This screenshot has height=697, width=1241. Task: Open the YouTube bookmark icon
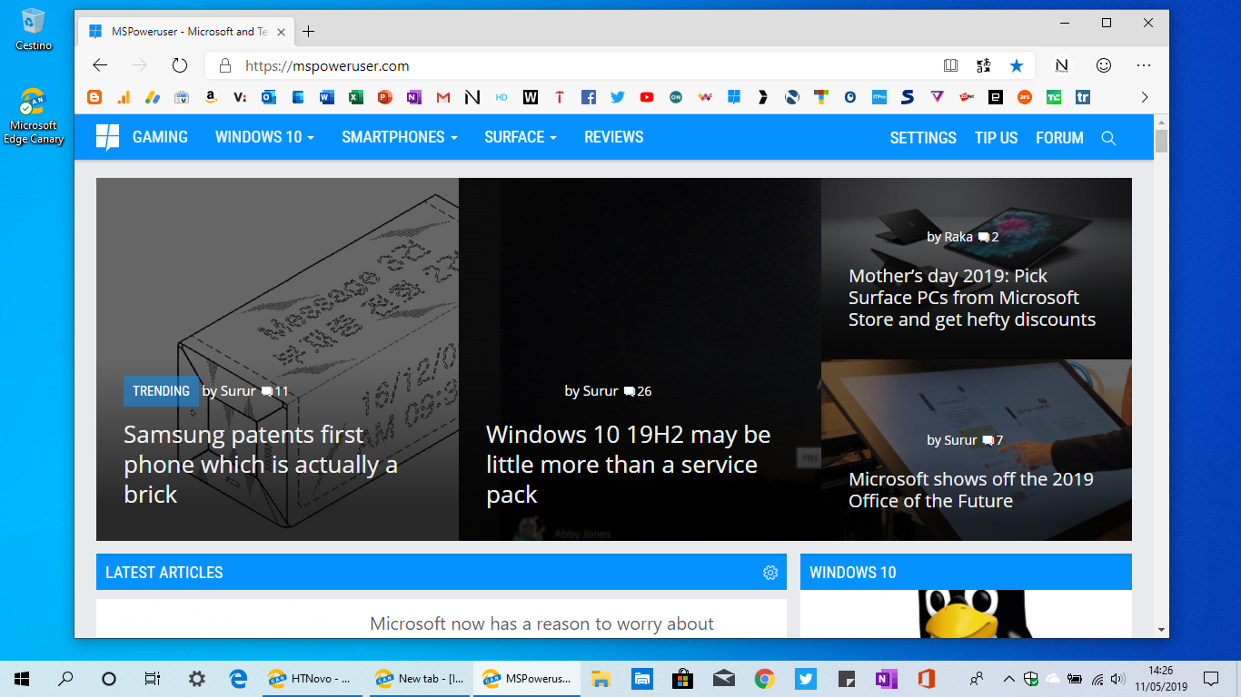click(x=647, y=97)
